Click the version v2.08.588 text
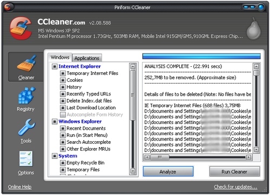Image resolution: width=270 pixels, height=195 pixels. tap(100, 23)
